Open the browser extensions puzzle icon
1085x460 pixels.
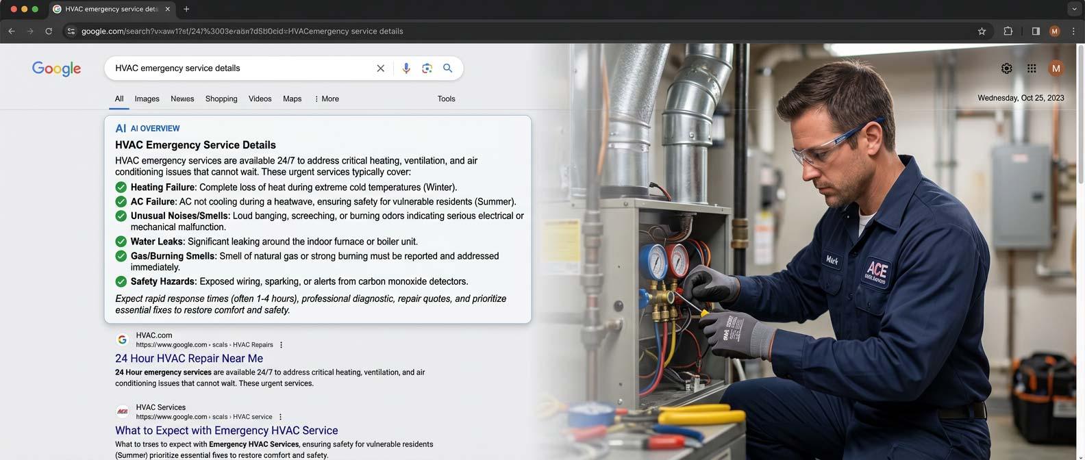coord(1008,31)
